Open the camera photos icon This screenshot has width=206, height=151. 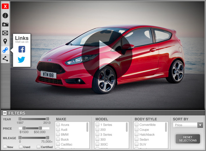point(5,24)
